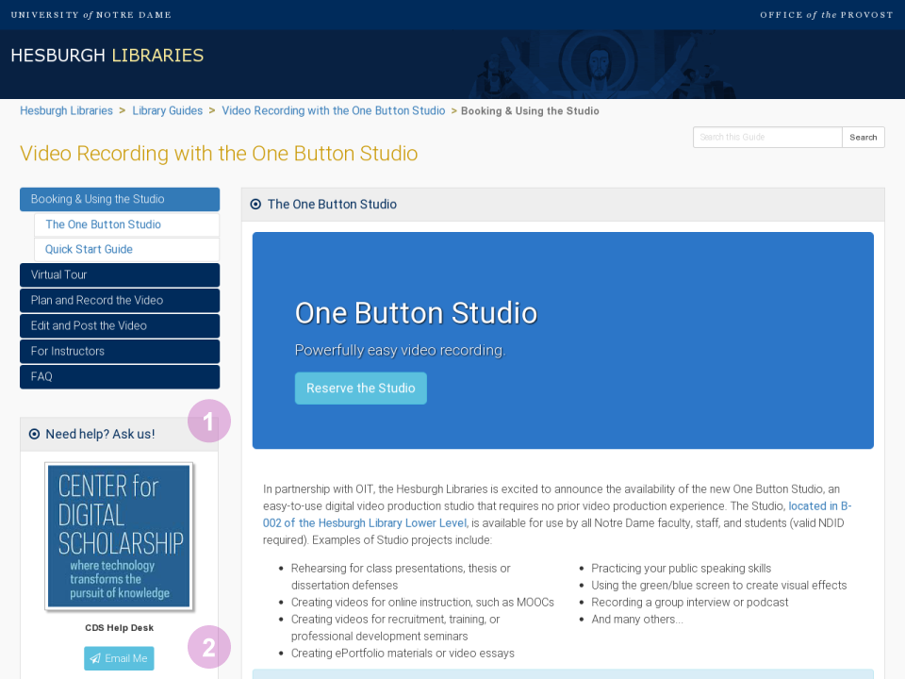This screenshot has height=679, width=905.
Task: Select Plan and Record the Video
Action: tap(120, 300)
